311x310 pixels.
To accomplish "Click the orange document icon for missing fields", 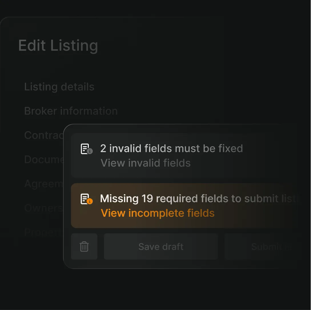I will (x=85, y=198).
